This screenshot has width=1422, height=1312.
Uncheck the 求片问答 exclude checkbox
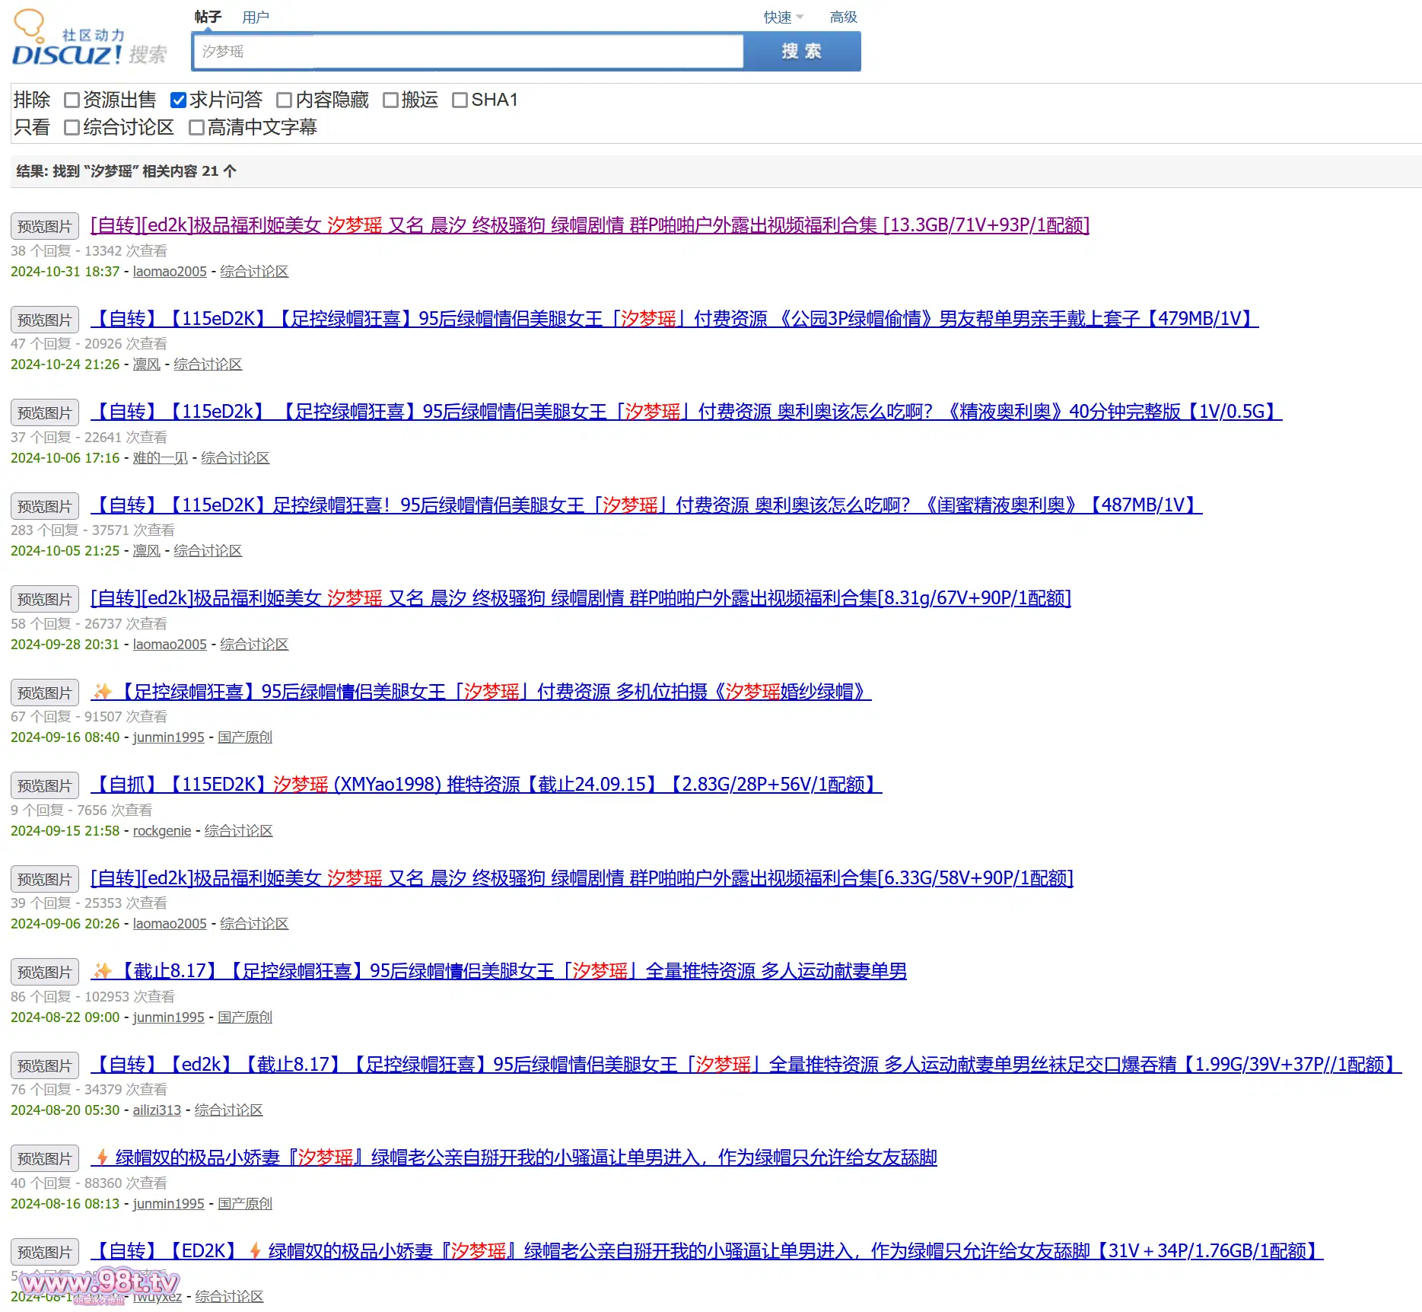[179, 100]
